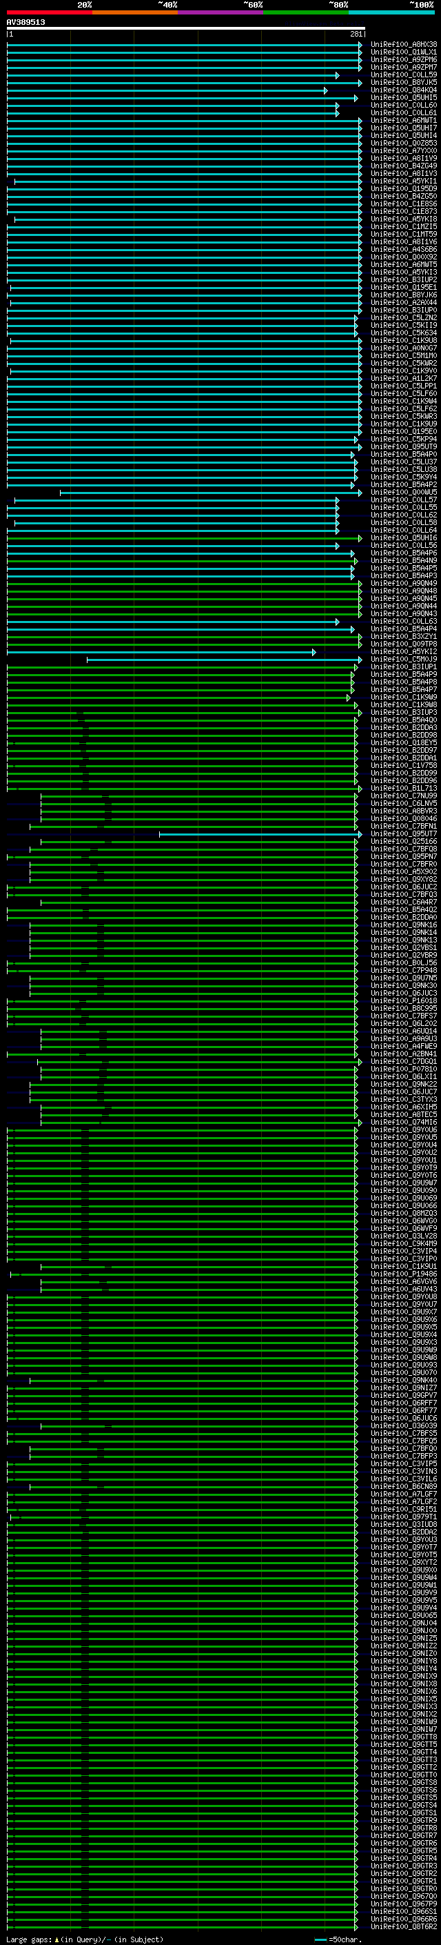The image size is (441, 1945).
Task: Click the red 20% identity legend bar
Action: tap(50, 13)
